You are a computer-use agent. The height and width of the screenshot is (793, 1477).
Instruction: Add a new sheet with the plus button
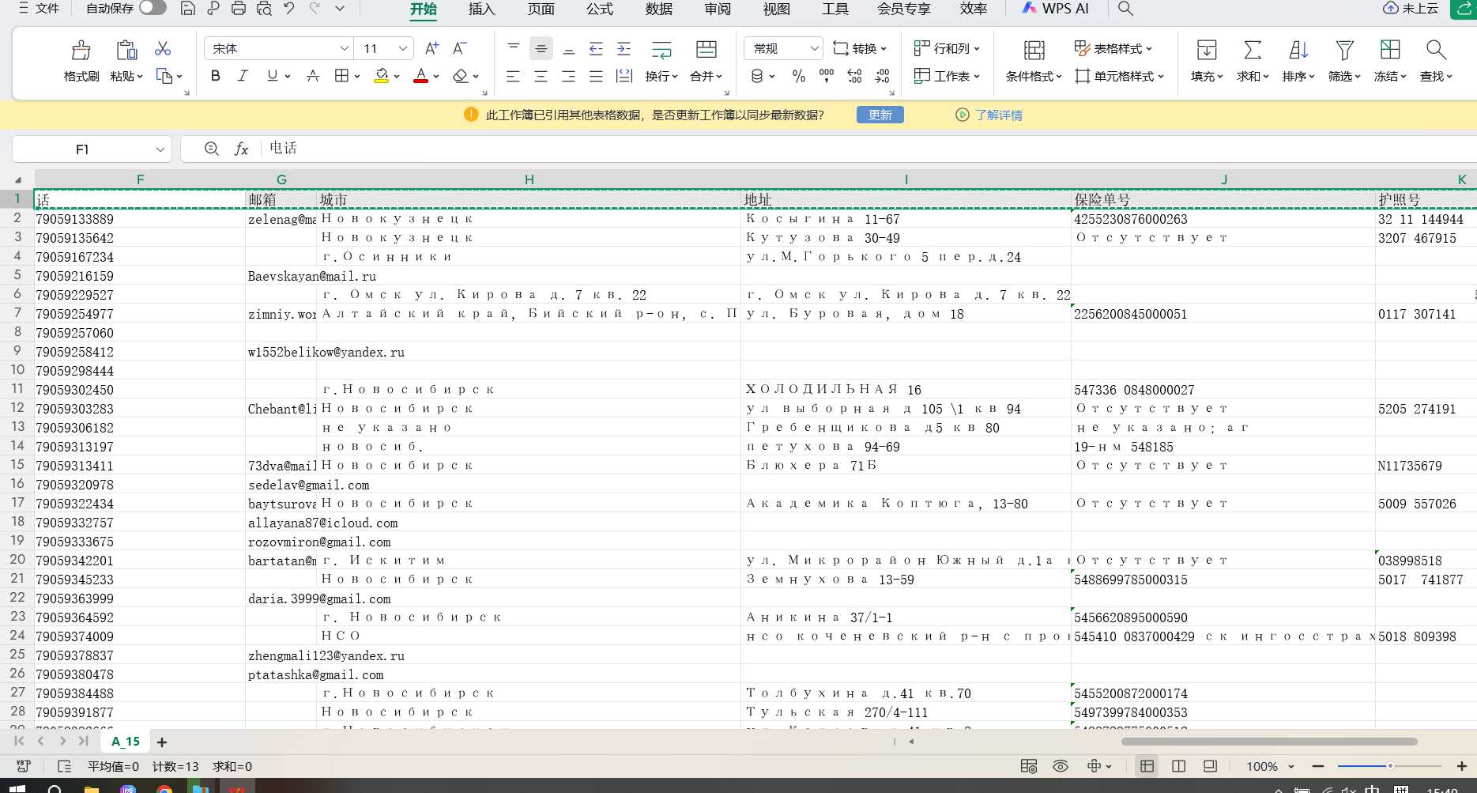tap(162, 742)
